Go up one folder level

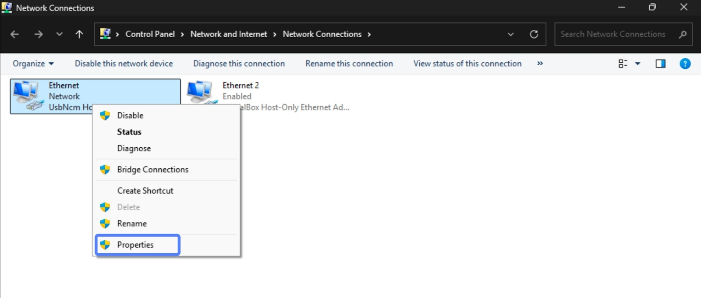coord(79,34)
